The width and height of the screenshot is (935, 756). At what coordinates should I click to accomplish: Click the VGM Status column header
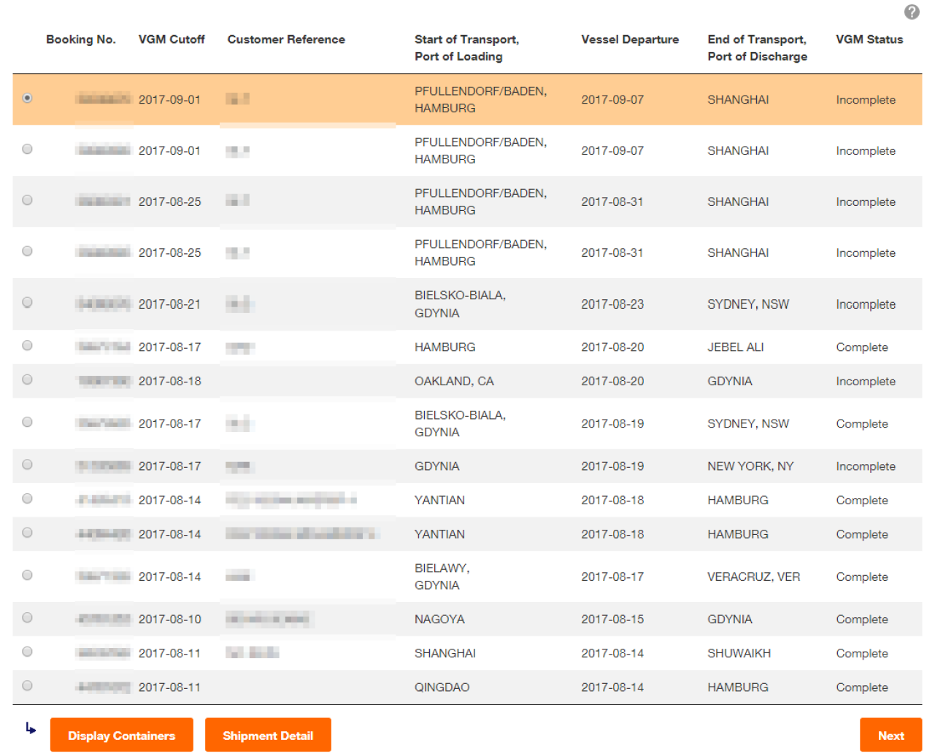[x=870, y=39]
